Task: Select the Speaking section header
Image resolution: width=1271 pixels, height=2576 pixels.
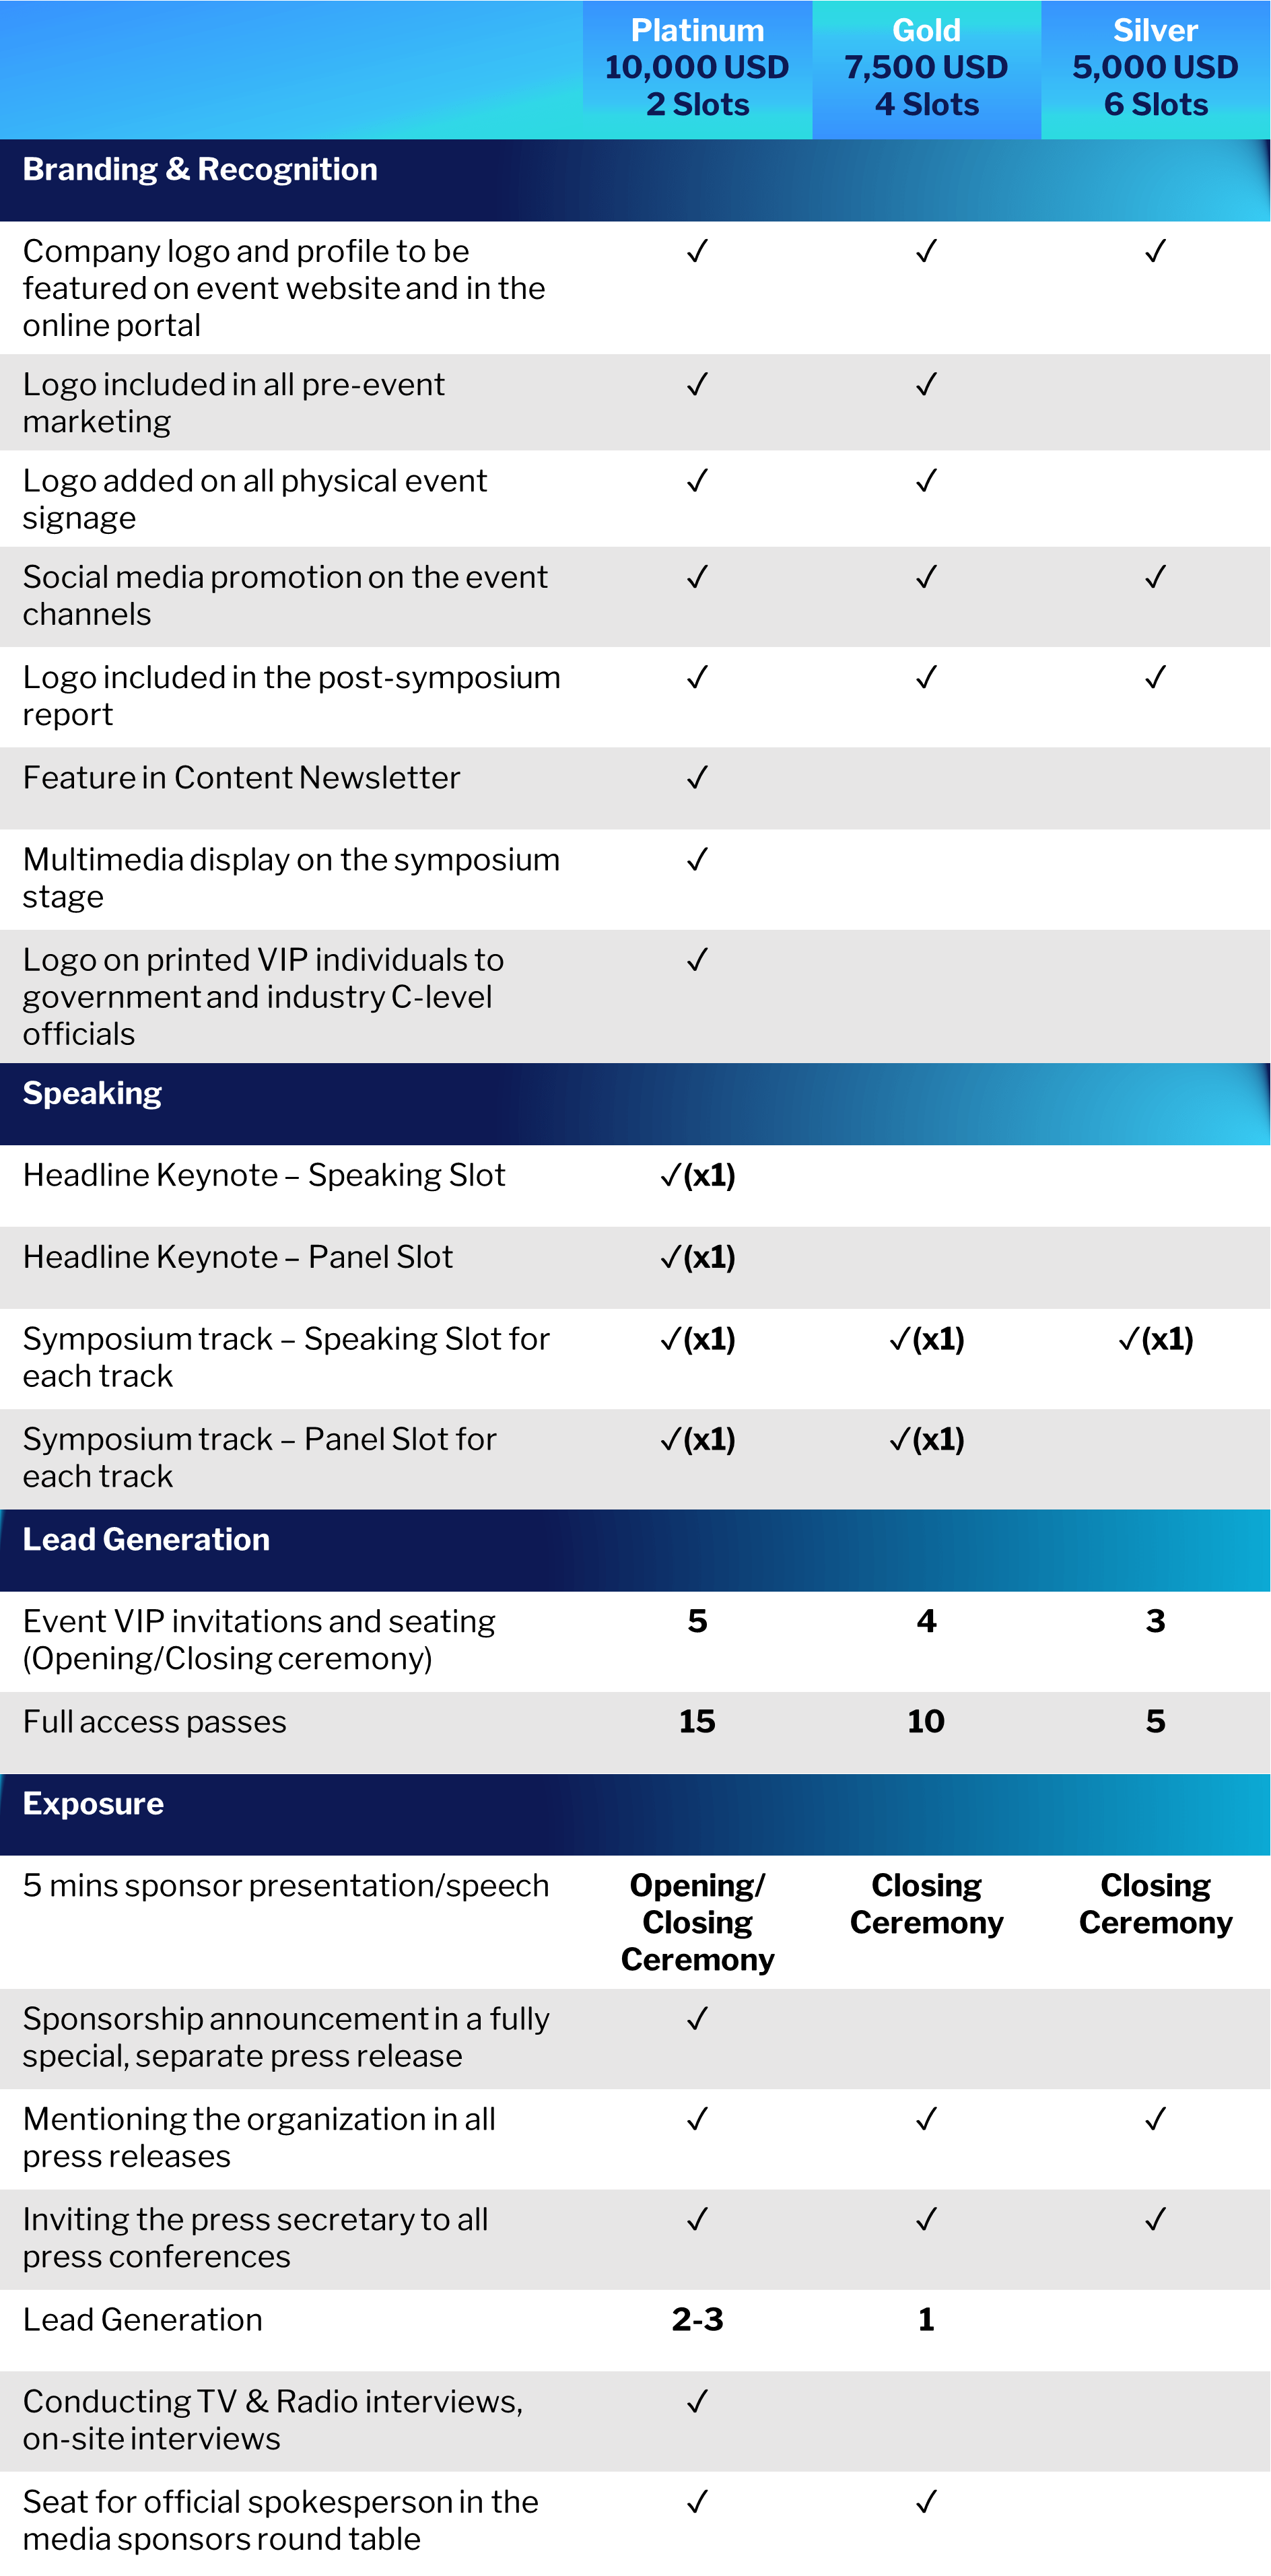Action: tap(92, 1094)
